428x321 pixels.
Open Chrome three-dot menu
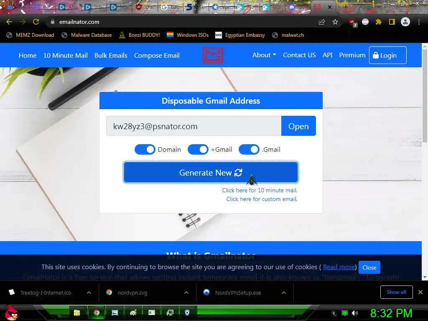419,22
